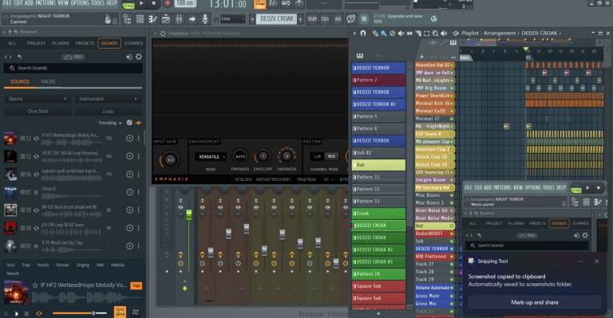Click the sign-in icon next to browser gear
613x318 pixels.
point(129,57)
